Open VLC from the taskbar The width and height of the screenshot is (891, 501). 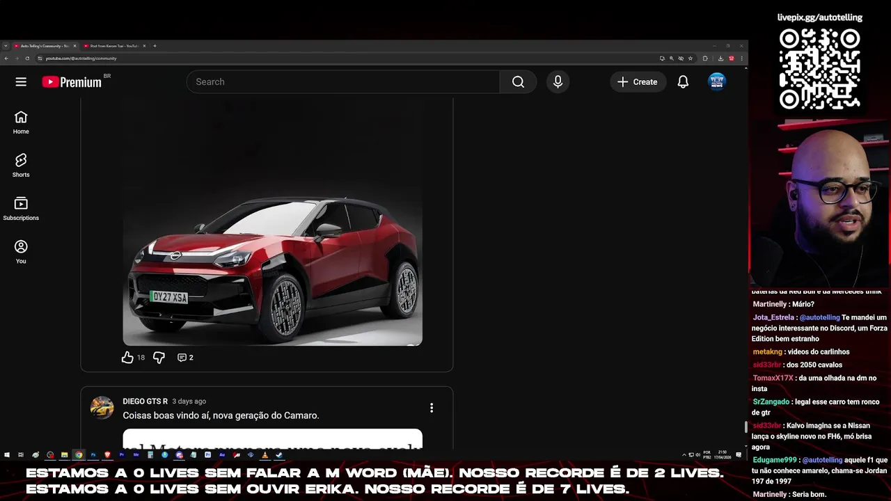pyautogui.click(x=265, y=455)
